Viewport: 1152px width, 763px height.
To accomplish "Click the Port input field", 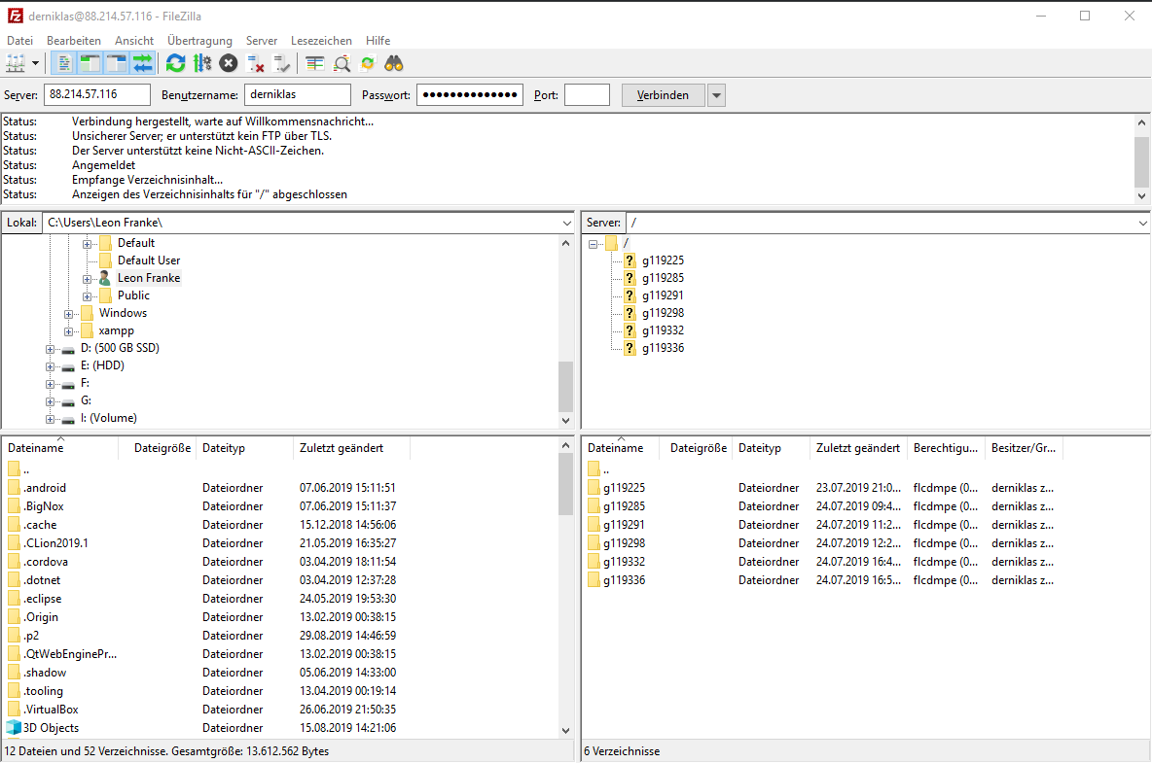I will point(587,94).
